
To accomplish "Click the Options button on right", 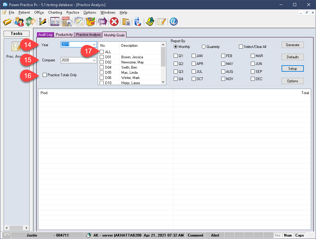I will tap(293, 81).
